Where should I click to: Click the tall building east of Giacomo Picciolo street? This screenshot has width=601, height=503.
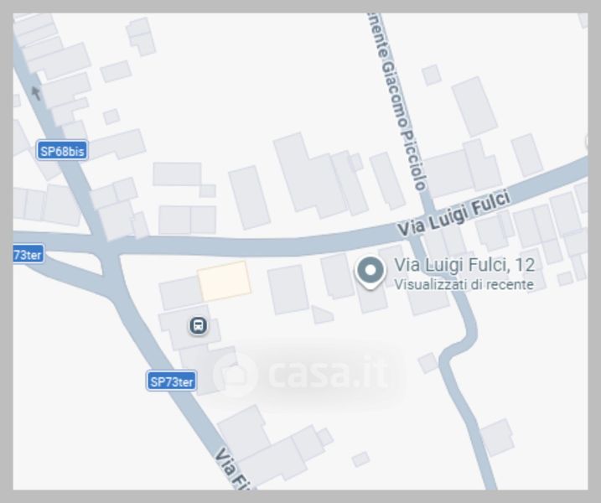[x=474, y=106]
